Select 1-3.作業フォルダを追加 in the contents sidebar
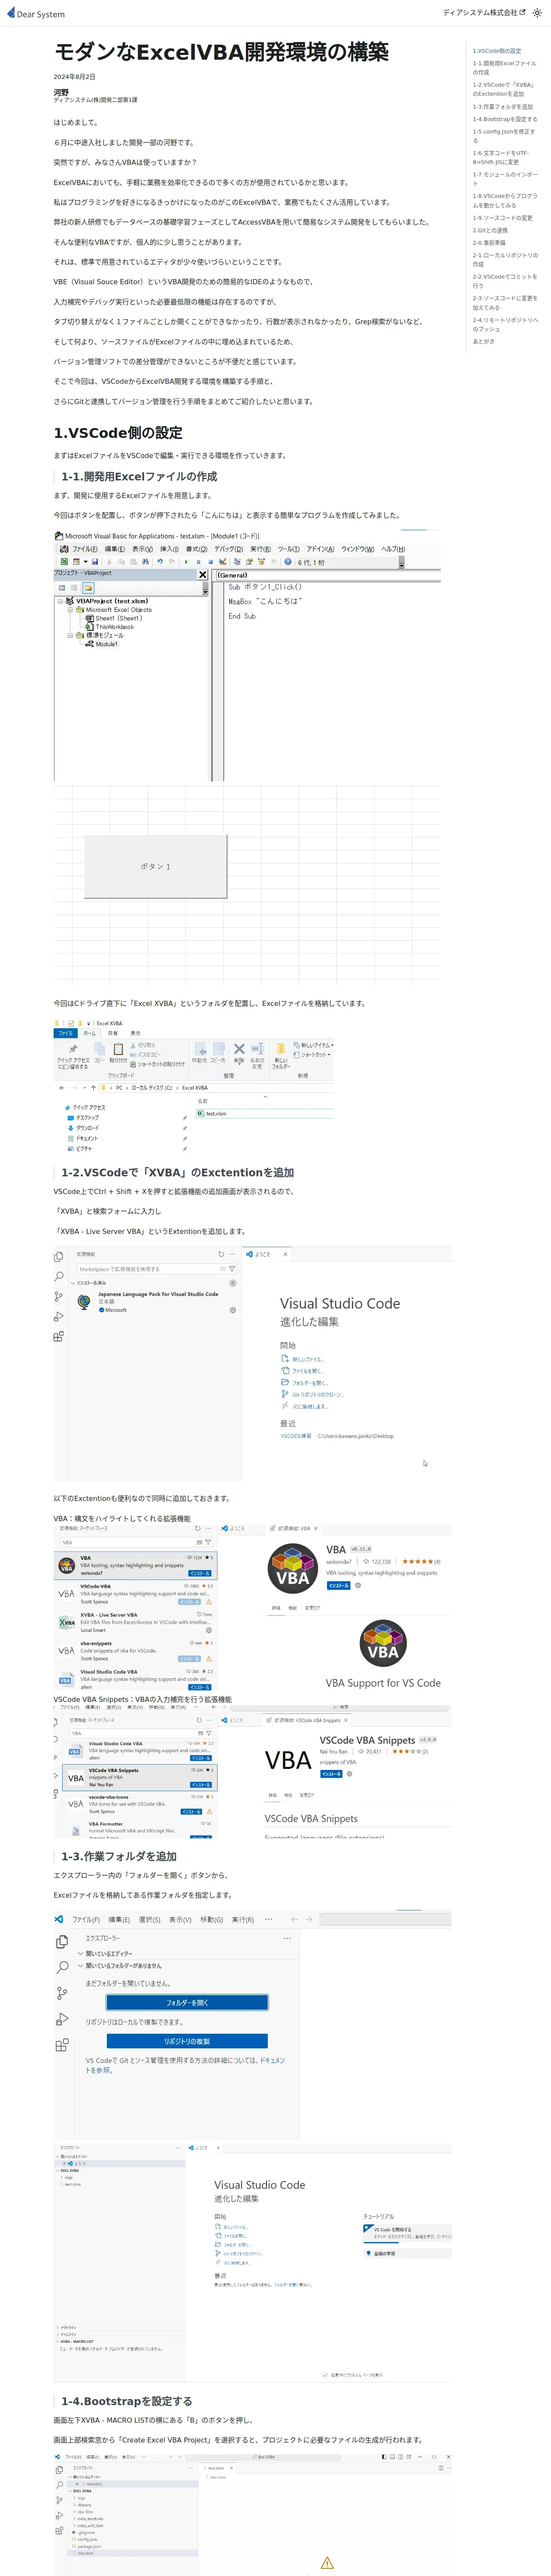The height and width of the screenshot is (2576, 551). tap(502, 107)
